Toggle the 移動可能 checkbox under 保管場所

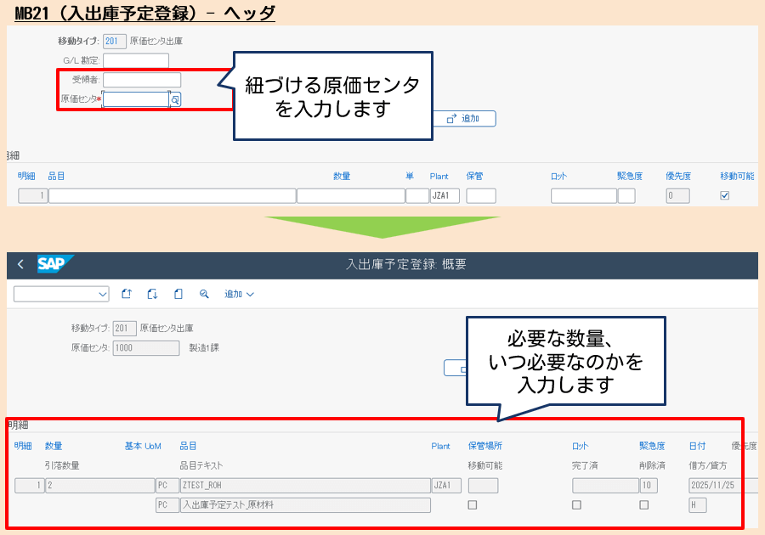473,504
